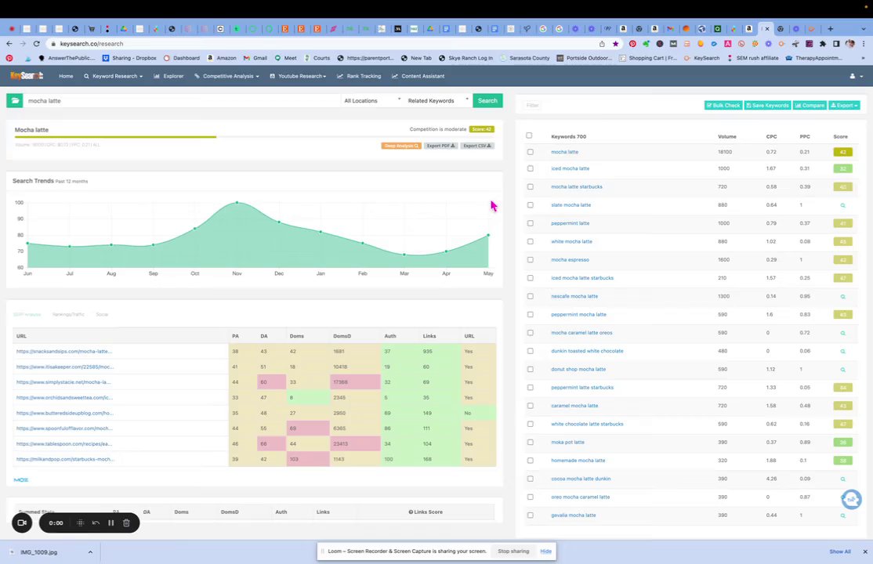Open the user account icon in navbar
This screenshot has width=873, height=564.
856,76
